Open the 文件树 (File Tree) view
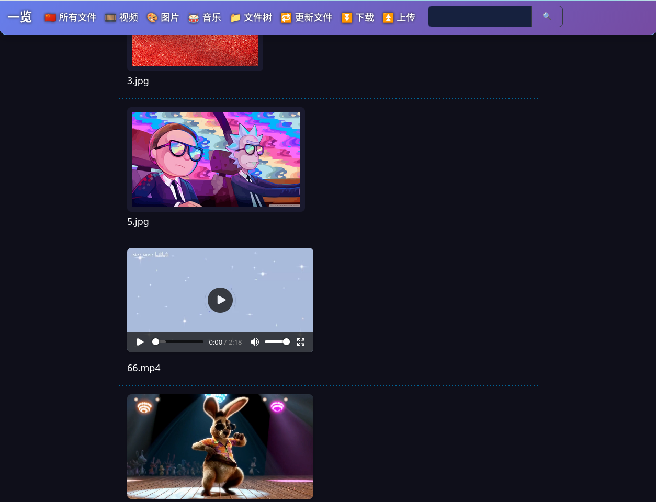656x502 pixels. 252,18
